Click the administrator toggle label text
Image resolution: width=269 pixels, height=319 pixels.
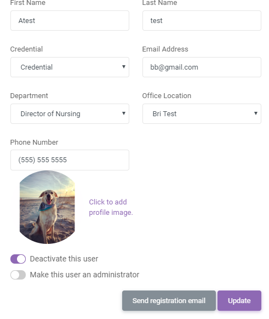(84, 275)
